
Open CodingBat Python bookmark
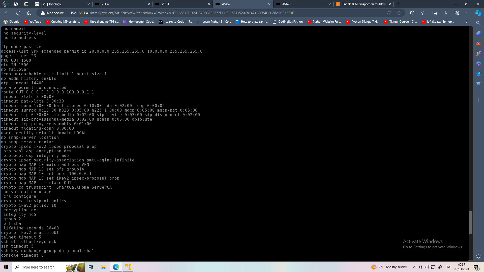[288, 22]
